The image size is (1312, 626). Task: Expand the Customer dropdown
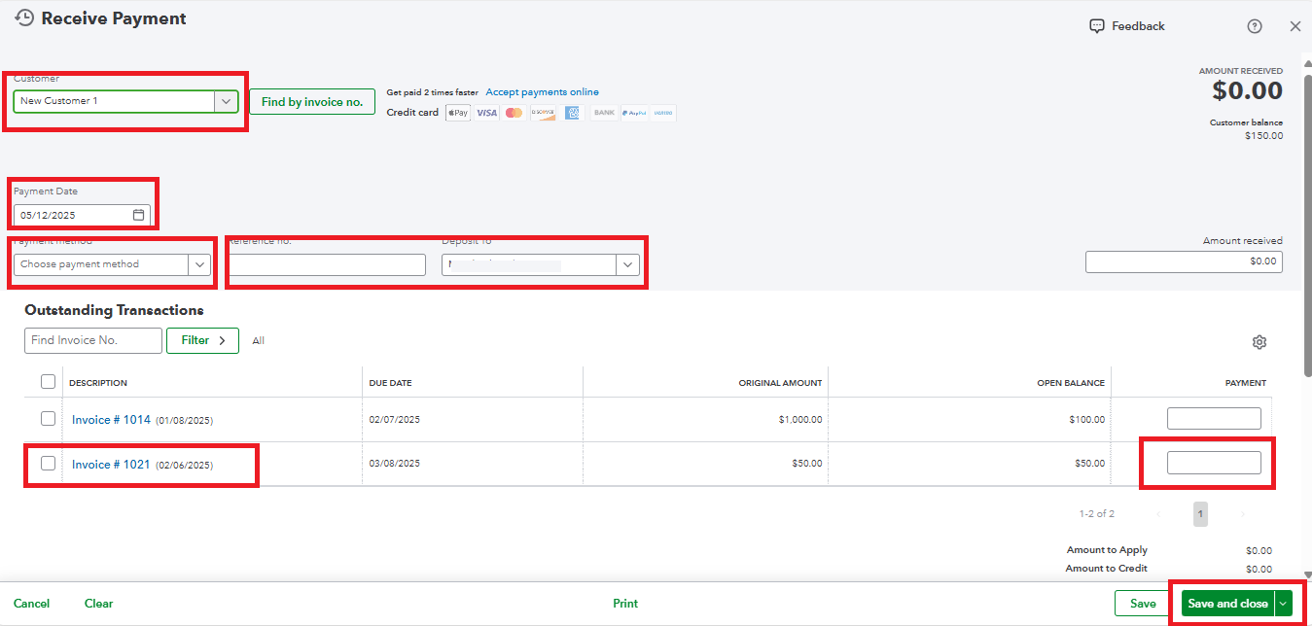click(226, 101)
